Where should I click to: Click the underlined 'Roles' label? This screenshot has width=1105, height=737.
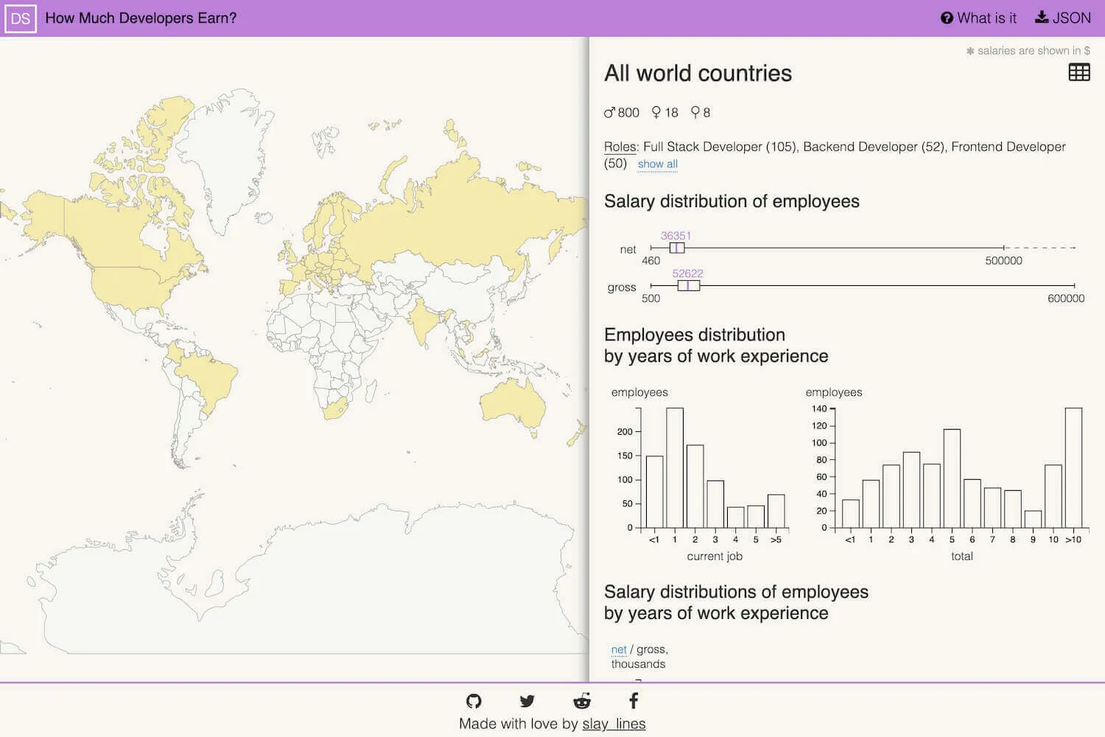pyautogui.click(x=620, y=147)
